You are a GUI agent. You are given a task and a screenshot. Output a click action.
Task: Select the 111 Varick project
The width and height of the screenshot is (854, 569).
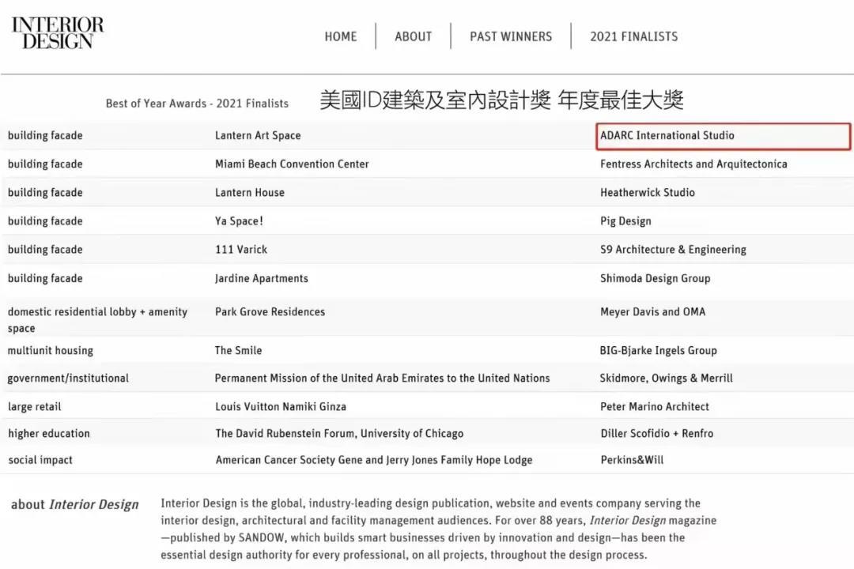(240, 250)
